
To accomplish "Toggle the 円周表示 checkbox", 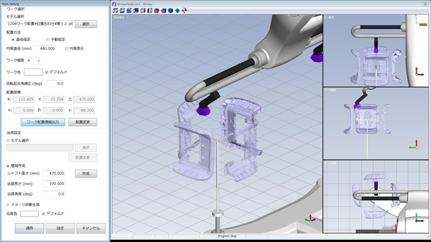I will coord(67,49).
